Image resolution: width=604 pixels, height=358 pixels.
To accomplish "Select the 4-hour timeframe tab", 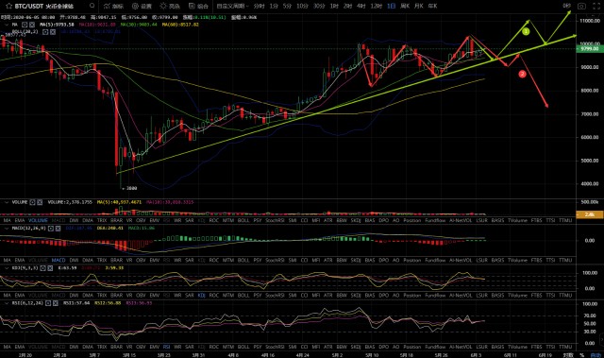I will click(361, 6).
